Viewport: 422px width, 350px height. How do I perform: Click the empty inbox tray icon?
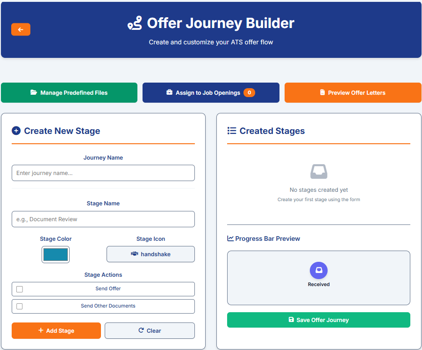tap(319, 172)
